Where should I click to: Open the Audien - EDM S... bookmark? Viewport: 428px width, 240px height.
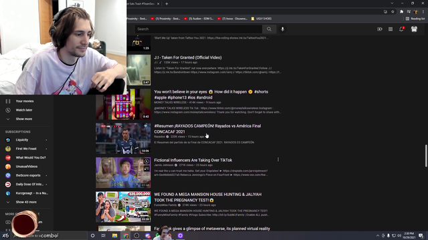point(199,19)
